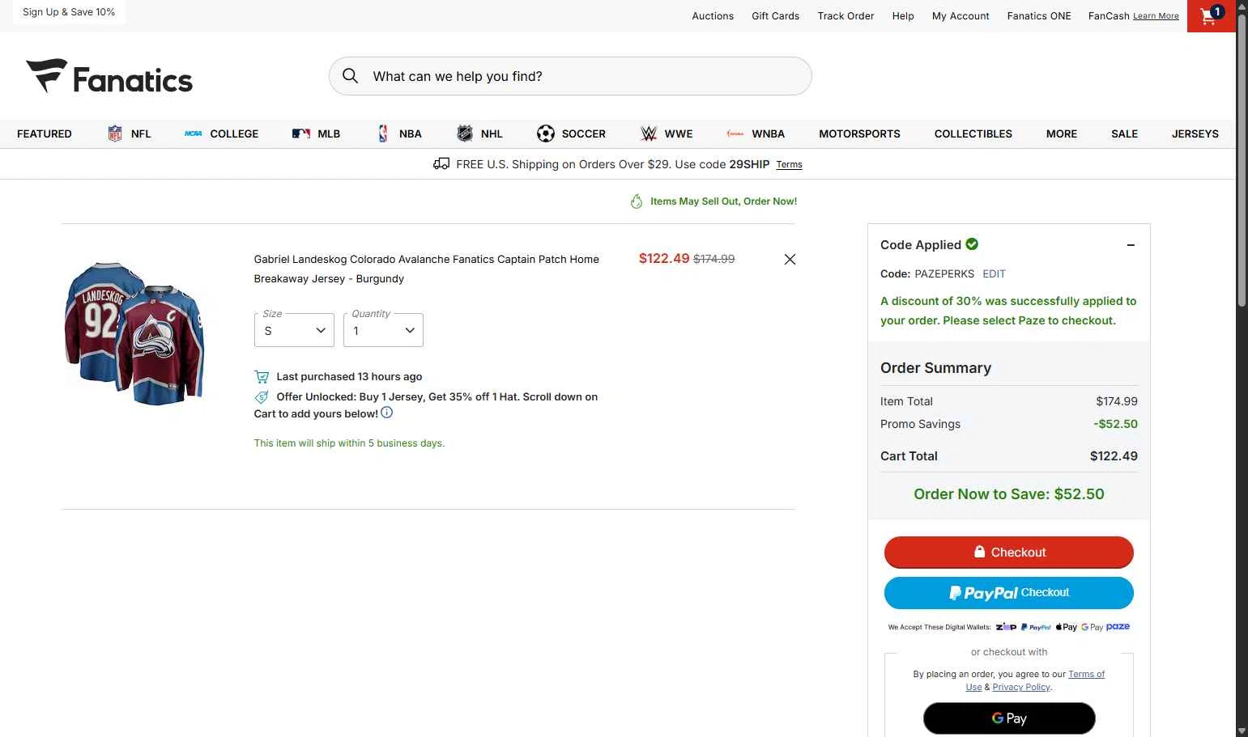The image size is (1248, 737).
Task: Edit the PAZEPERKS promo code
Action: point(994,273)
